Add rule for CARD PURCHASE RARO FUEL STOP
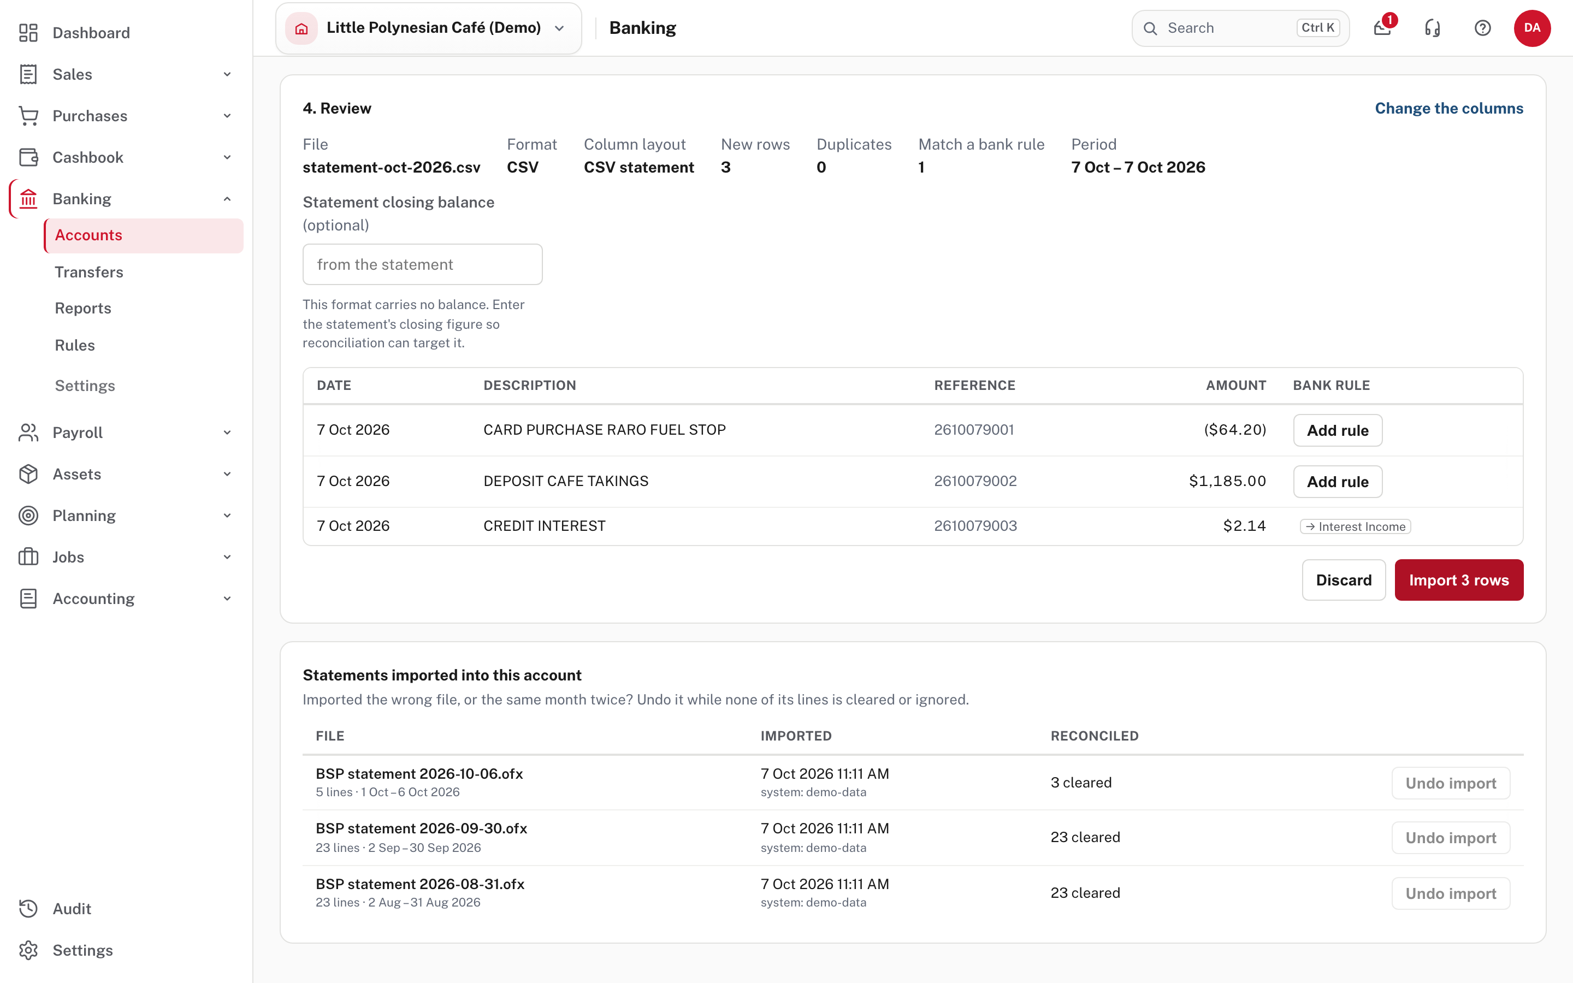The image size is (1573, 983). click(x=1338, y=430)
